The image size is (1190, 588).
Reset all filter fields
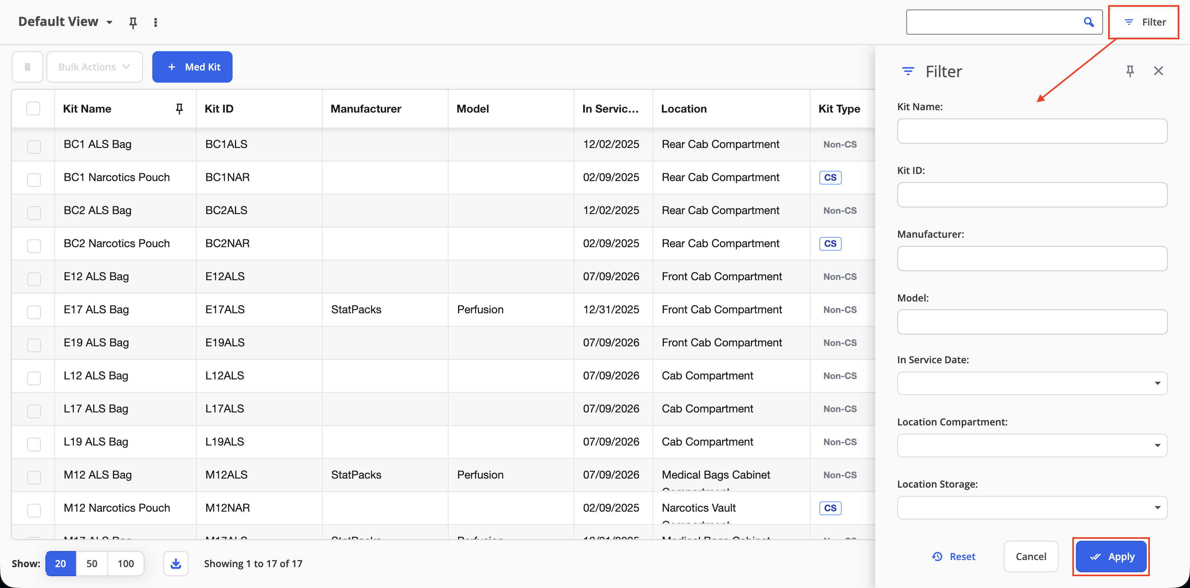click(953, 557)
